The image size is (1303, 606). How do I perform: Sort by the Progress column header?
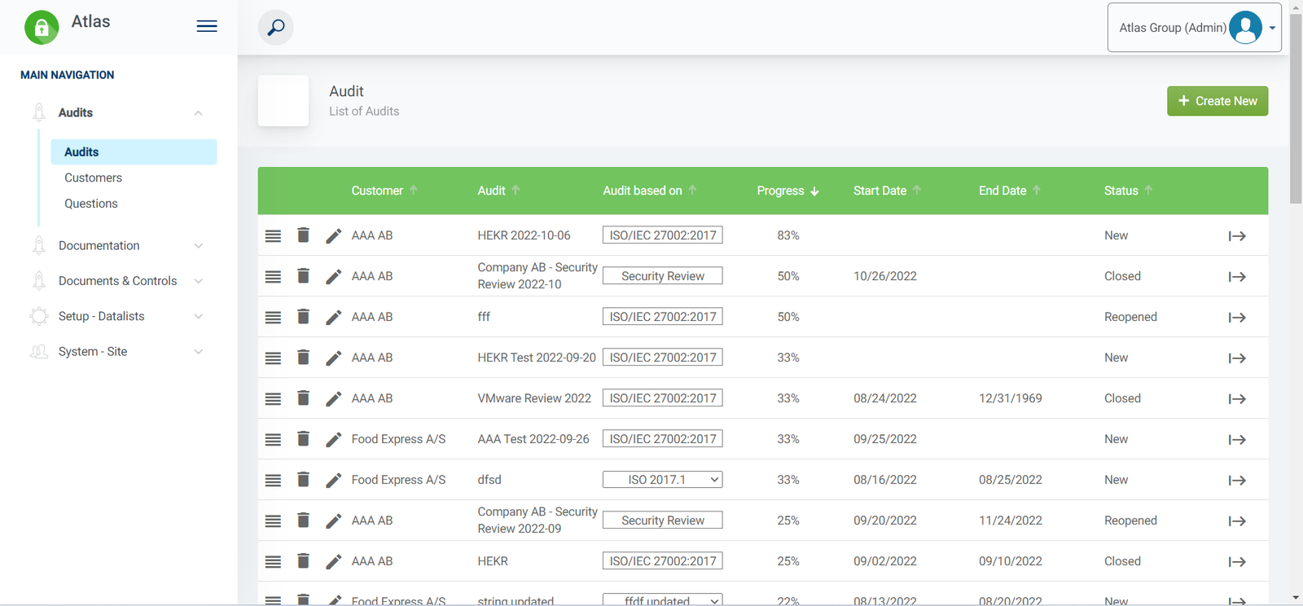(788, 191)
